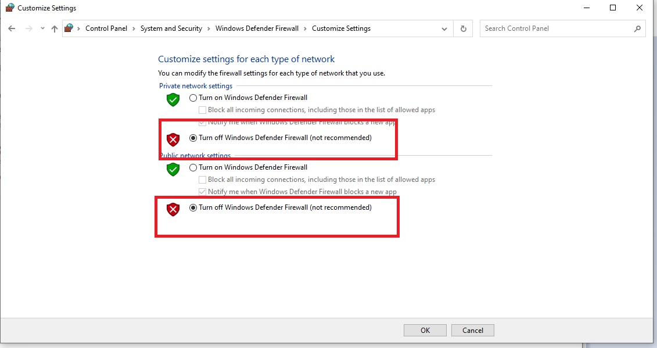Toggle public Block all incoming connections checkbox
Image resolution: width=657 pixels, height=348 pixels.
coord(202,180)
